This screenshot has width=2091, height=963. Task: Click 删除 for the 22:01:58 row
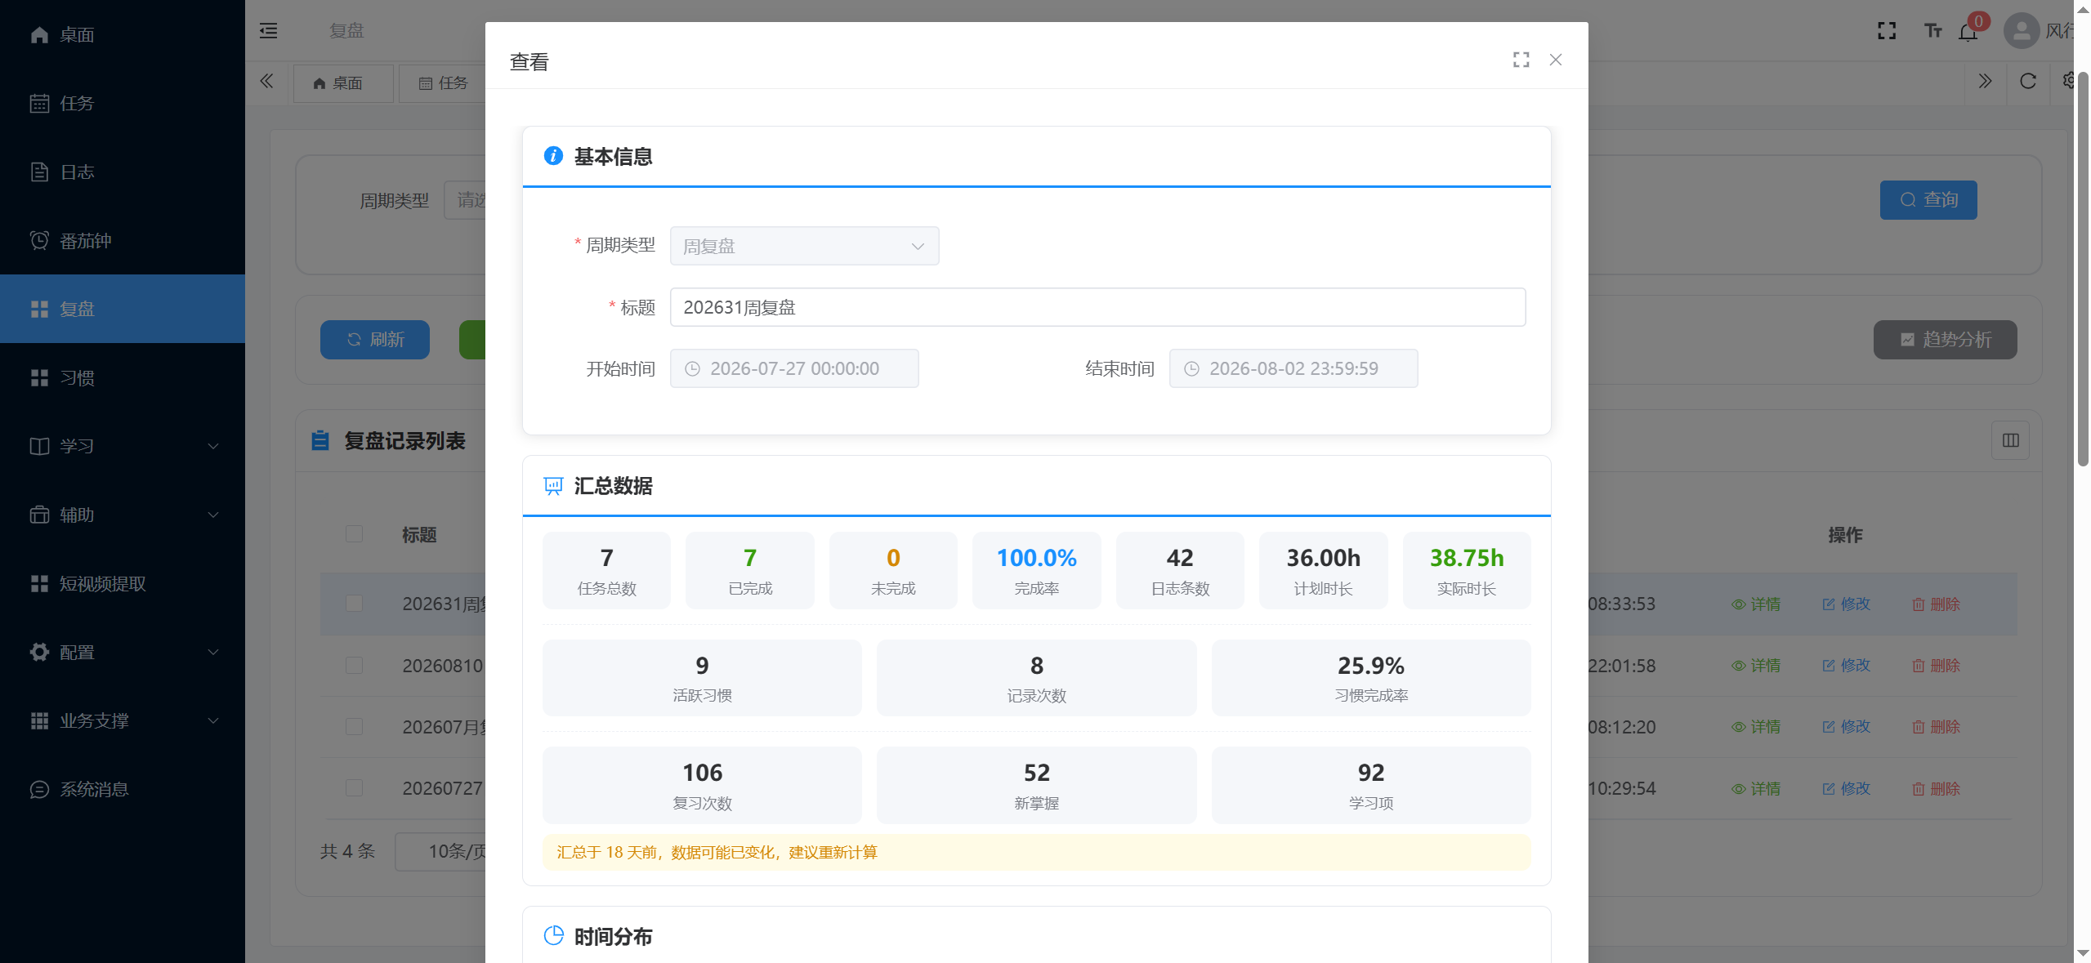(1936, 666)
